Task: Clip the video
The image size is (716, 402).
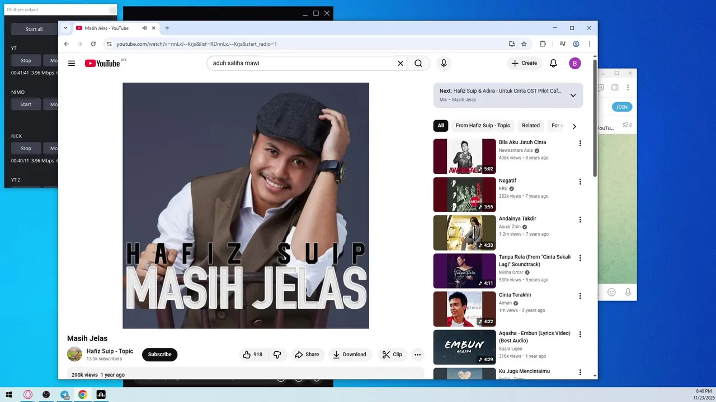Action: coord(392,355)
